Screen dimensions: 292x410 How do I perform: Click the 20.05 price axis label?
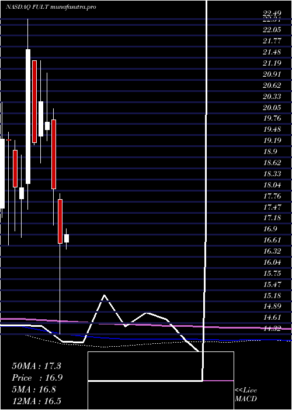tap(272, 107)
